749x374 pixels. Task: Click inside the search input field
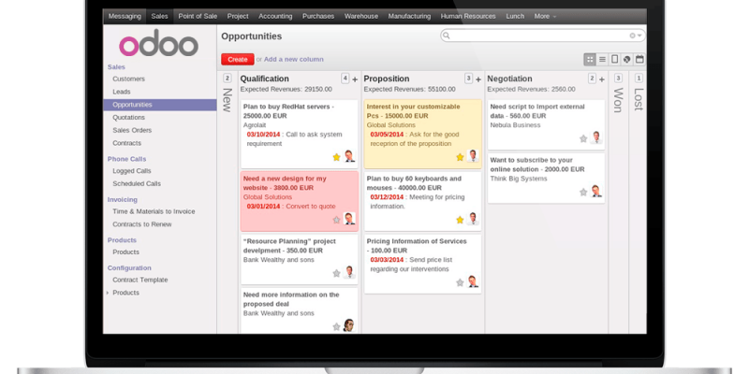(x=540, y=36)
